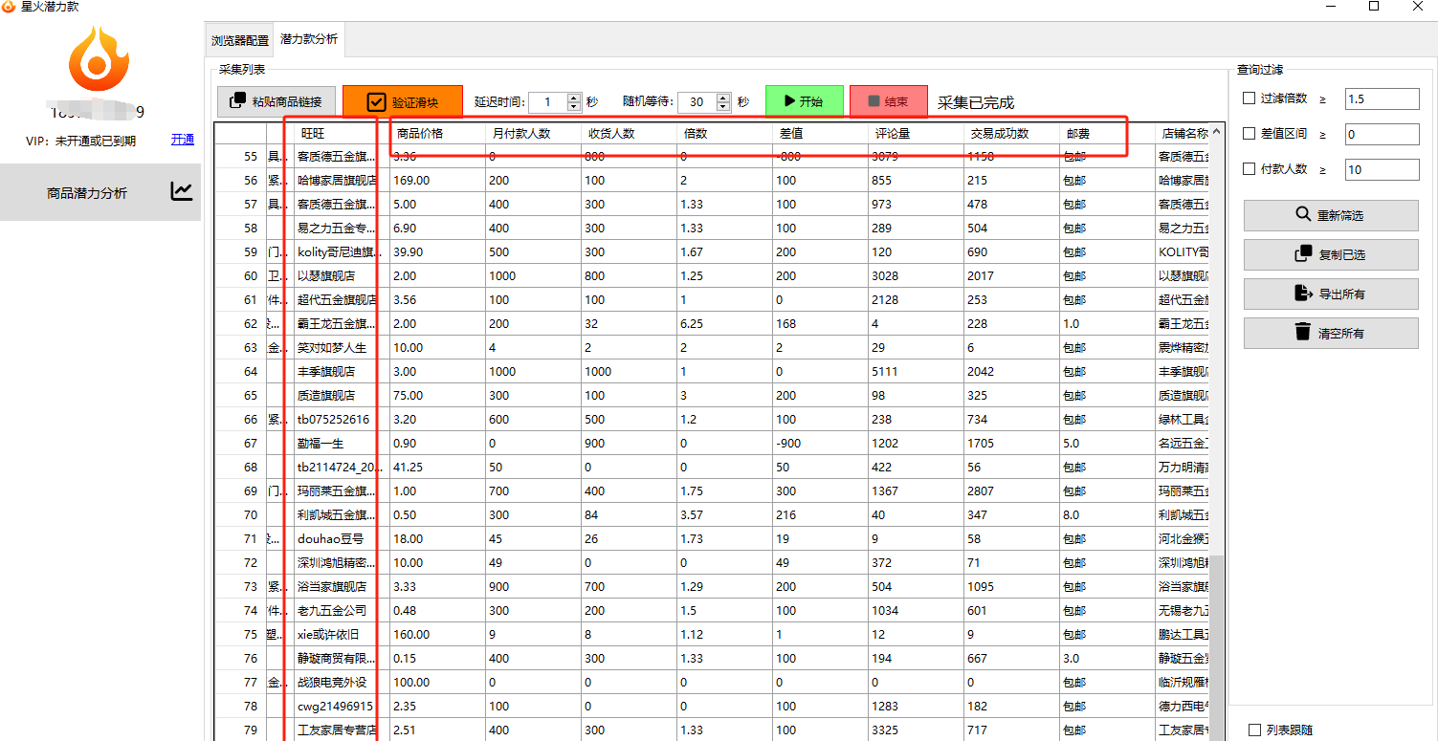Stop collection with the red 结束 button
Viewport: 1438px width, 741px height.
tap(888, 101)
